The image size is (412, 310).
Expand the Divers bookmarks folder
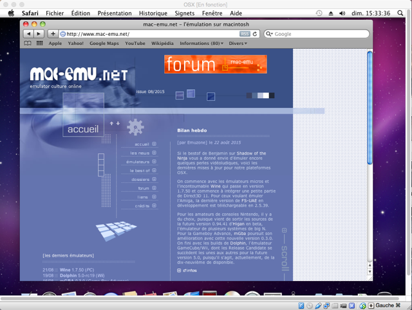(x=238, y=43)
